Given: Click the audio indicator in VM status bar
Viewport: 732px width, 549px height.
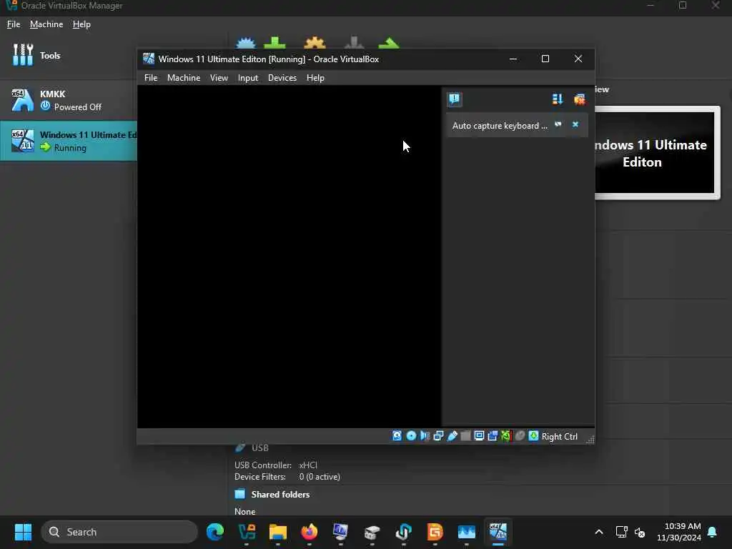Looking at the screenshot, I should pyautogui.click(x=425, y=436).
